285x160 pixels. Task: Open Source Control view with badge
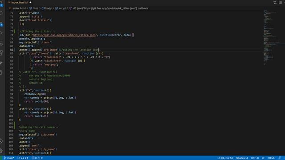[1, 24]
